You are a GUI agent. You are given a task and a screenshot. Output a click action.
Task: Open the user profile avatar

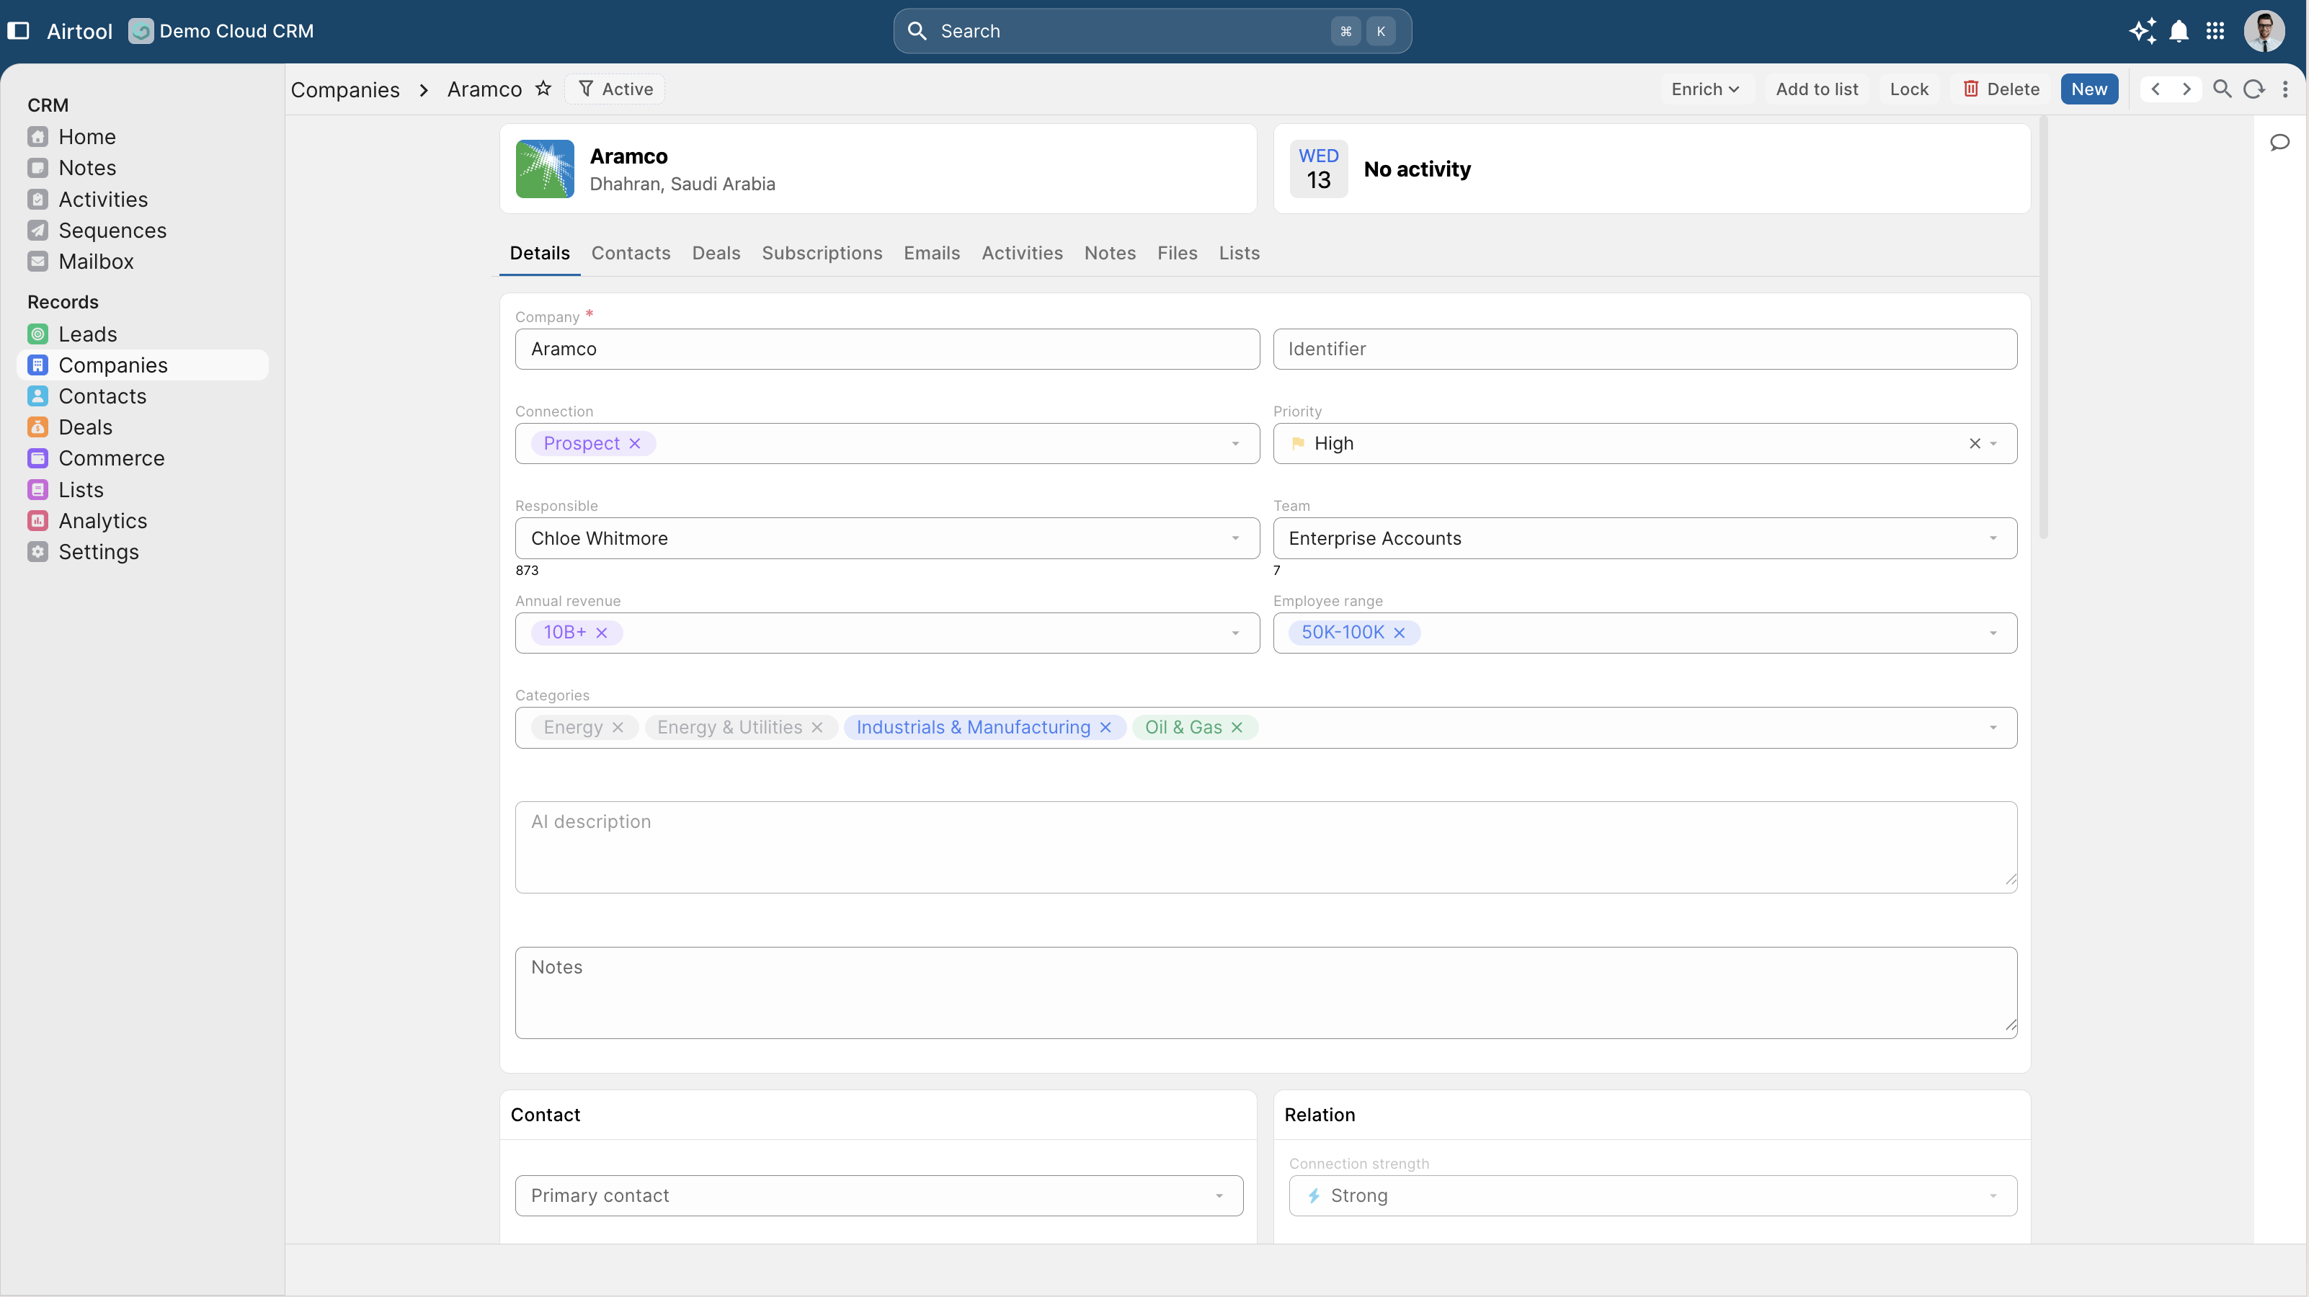tap(2264, 32)
